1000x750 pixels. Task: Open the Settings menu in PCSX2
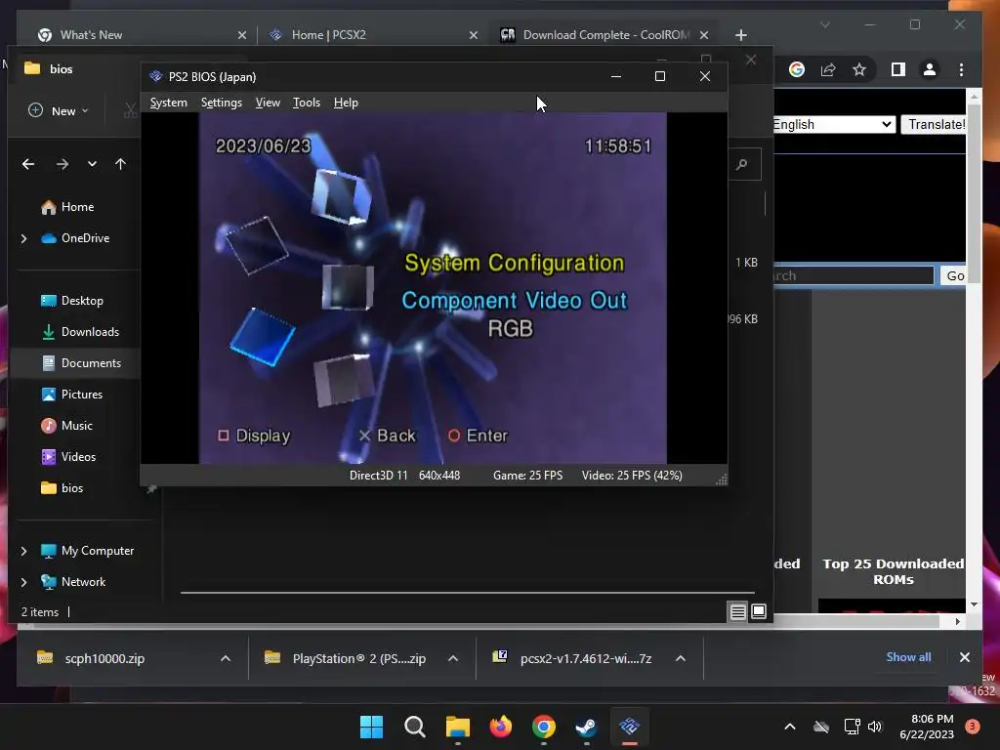[x=222, y=102]
